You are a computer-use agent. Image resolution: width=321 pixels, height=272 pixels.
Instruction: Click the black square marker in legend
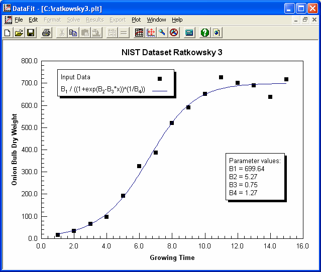coord(160,79)
